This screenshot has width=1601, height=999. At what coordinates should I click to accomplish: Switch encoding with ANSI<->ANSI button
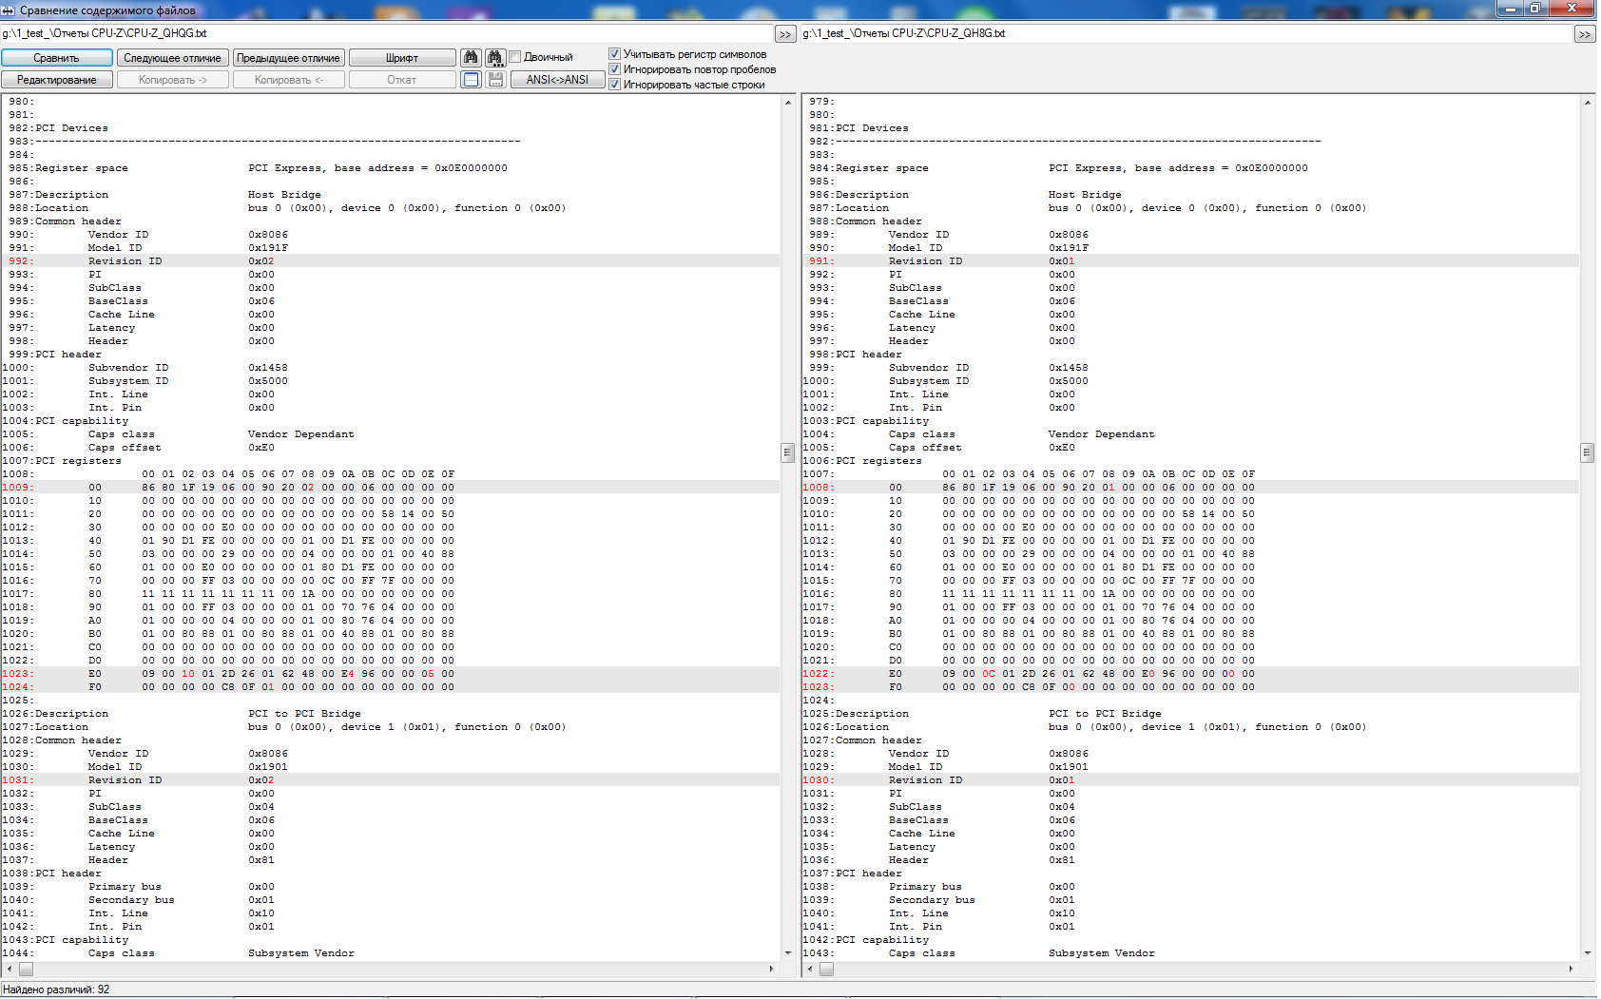[557, 80]
